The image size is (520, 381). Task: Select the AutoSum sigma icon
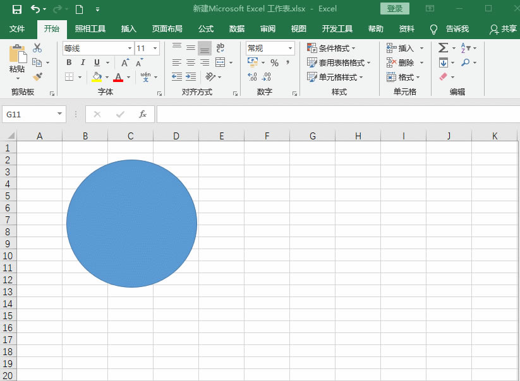[x=444, y=47]
